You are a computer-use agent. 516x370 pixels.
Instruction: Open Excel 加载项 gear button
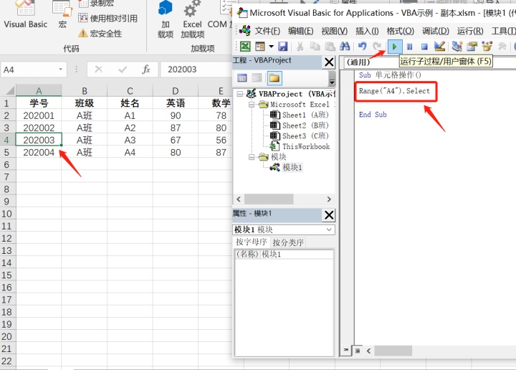tap(193, 20)
